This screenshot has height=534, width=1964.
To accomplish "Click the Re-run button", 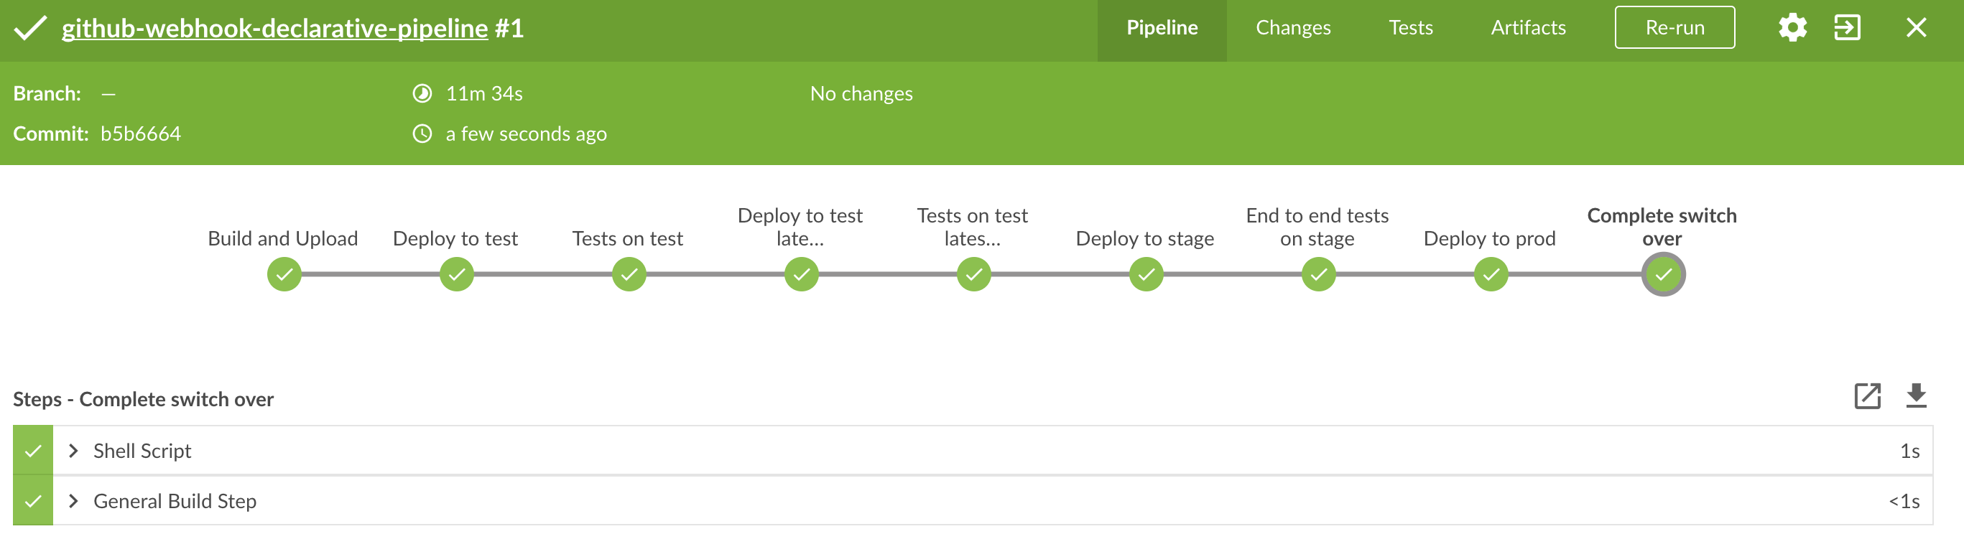I will point(1675,27).
